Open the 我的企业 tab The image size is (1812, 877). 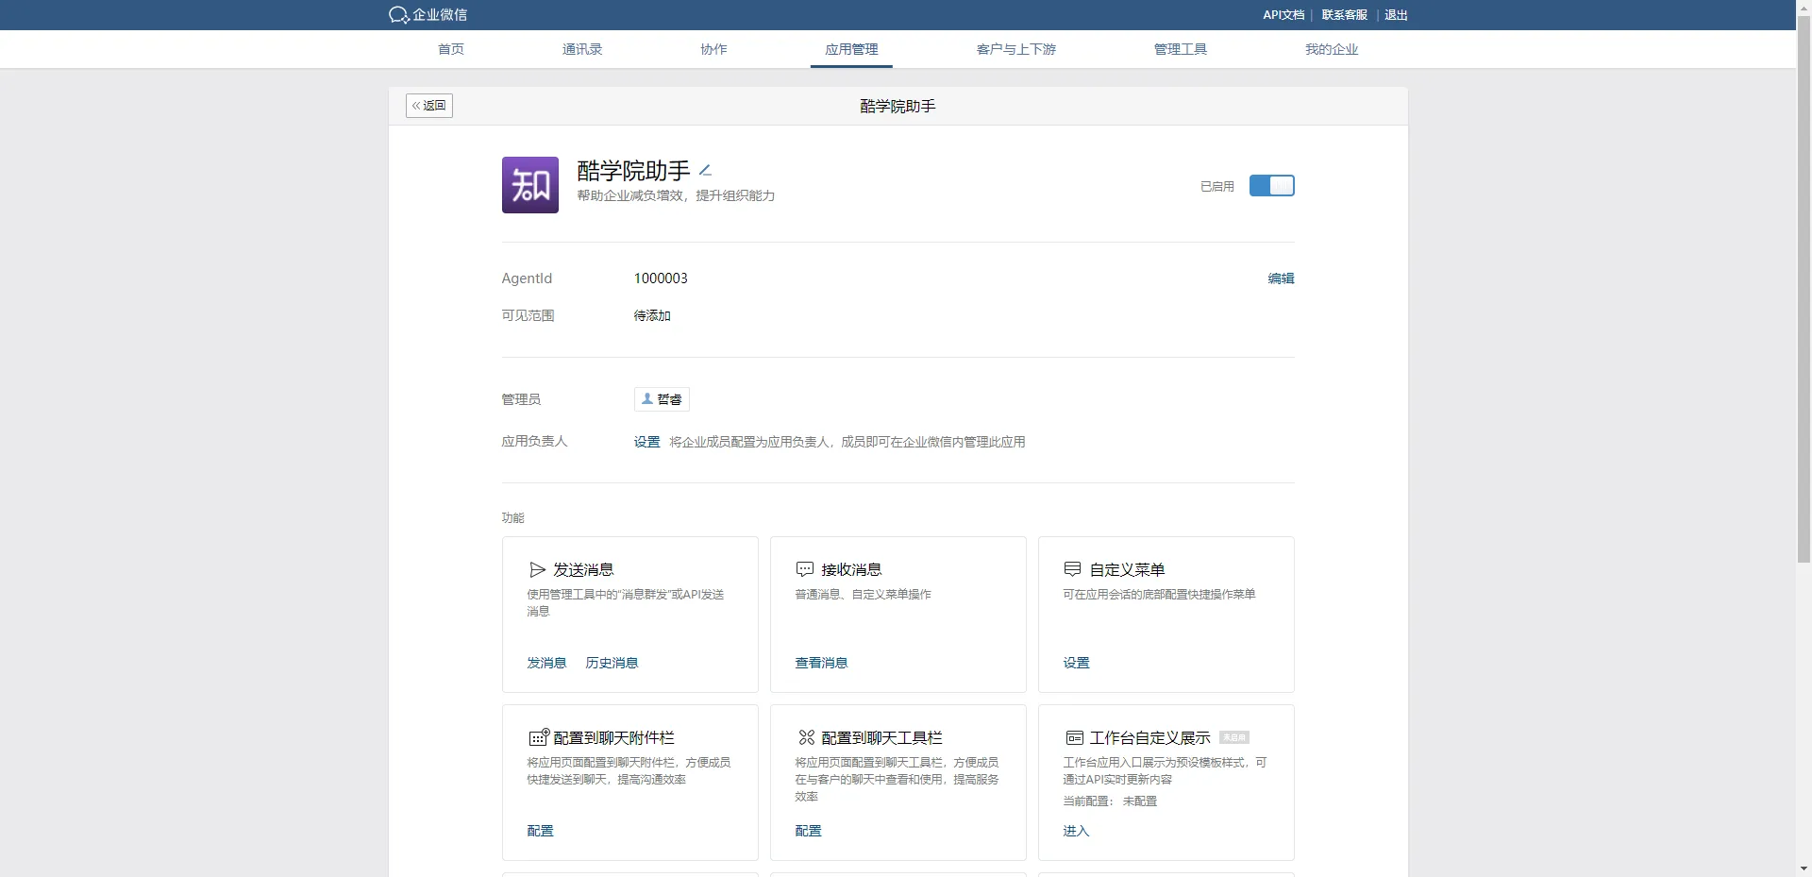coord(1332,49)
